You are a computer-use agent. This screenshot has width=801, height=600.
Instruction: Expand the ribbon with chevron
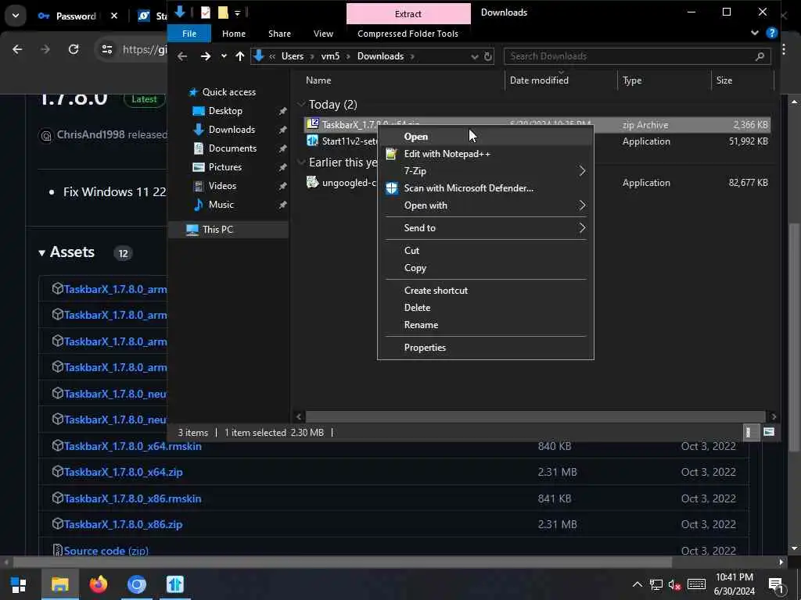[755, 33]
